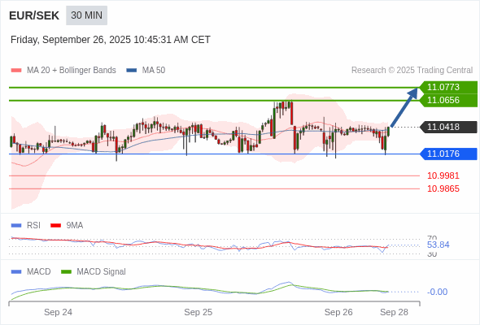Viewport: 480px width, 325px height.
Task: Click the blue upward forecast arrow
Action: tap(404, 107)
